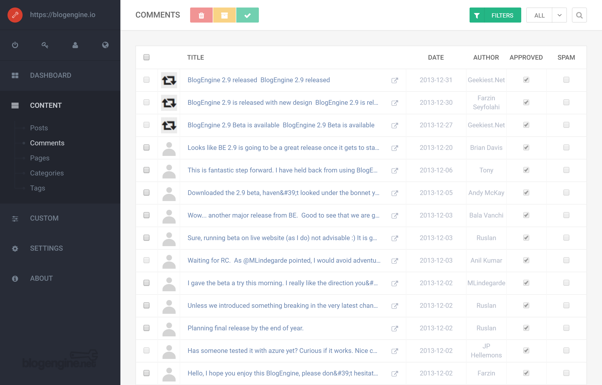This screenshot has height=385, width=602.
Task: Open external link icon for Brian Davis comment
Action: point(395,148)
